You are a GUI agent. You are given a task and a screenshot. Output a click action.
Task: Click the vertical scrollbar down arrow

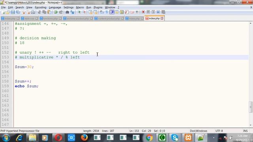click(250, 125)
